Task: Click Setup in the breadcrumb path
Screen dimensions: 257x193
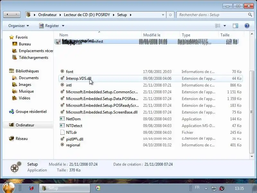Action: coord(122,15)
